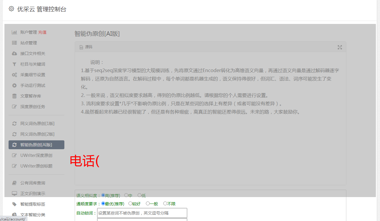The width and height of the screenshot is (380, 221).
Task: Click the server icon next to 站点管理
Action: tap(14, 43)
